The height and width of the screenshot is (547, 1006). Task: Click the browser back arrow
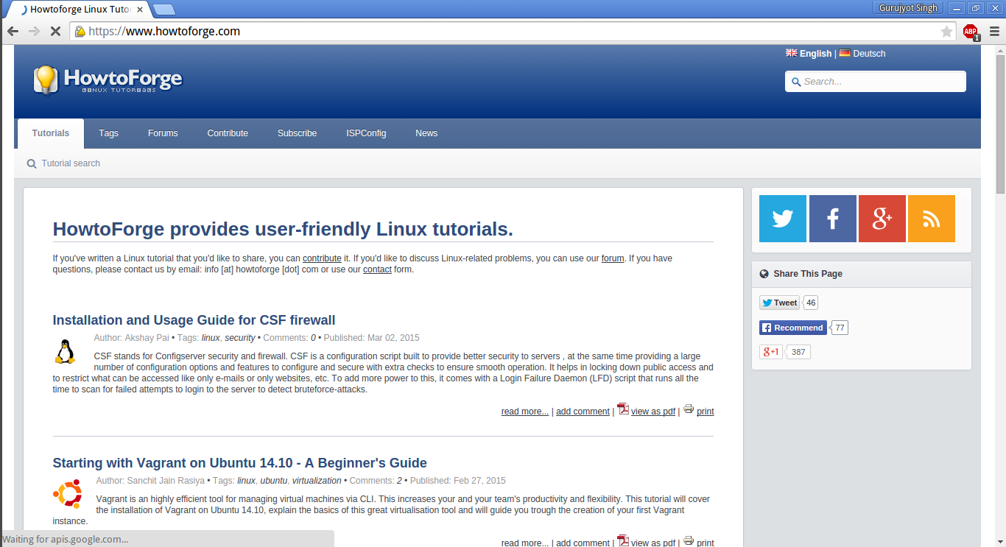[x=13, y=31]
